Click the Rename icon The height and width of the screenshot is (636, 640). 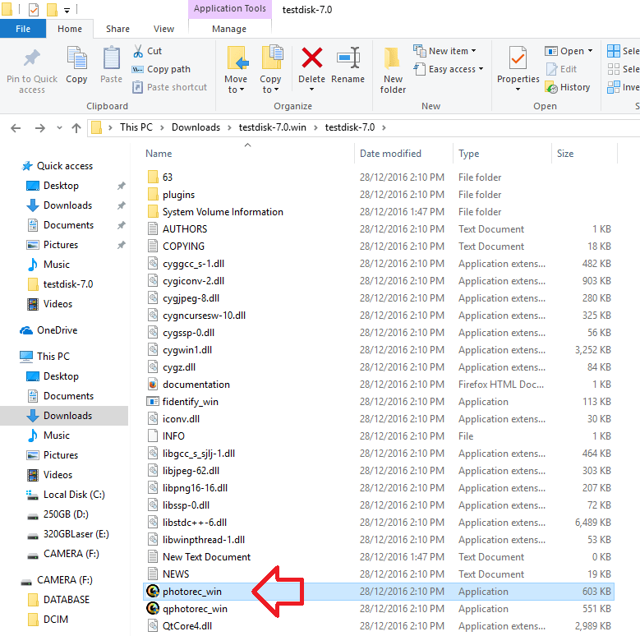348,58
